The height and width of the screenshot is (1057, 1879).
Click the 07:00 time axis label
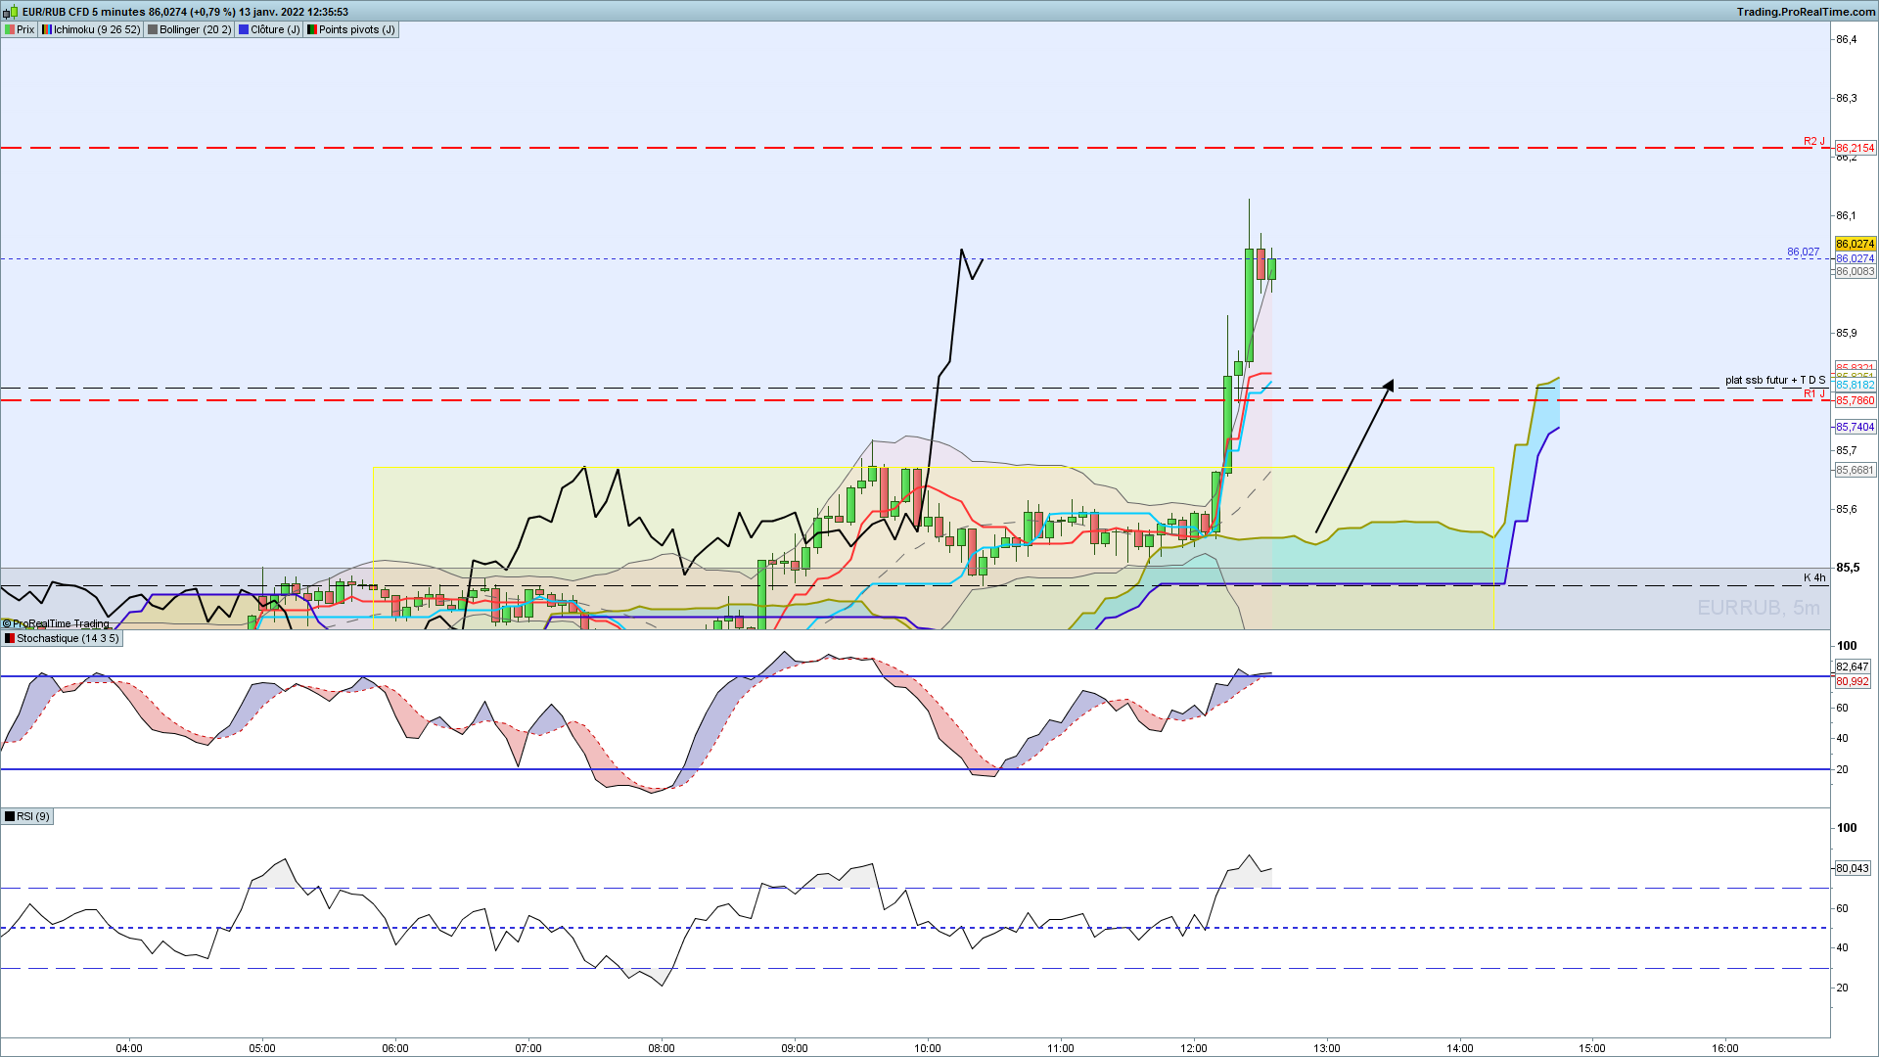tap(528, 1048)
